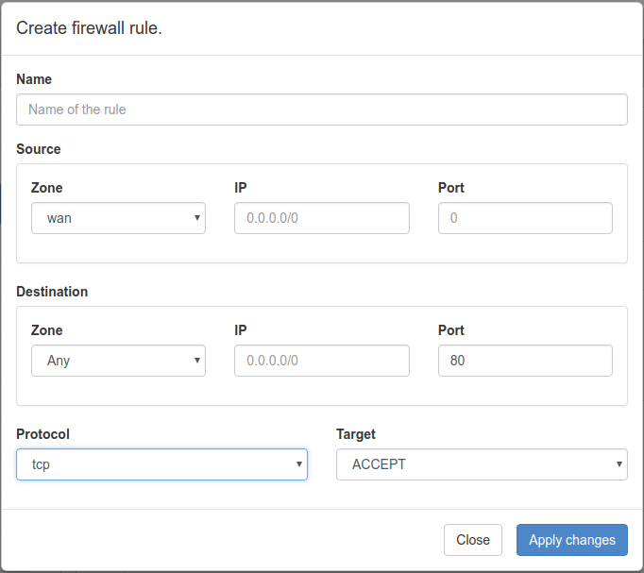Image resolution: width=644 pixels, height=573 pixels.
Task: Click the 'Create firewall rule.' dialog title
Action: (x=90, y=28)
